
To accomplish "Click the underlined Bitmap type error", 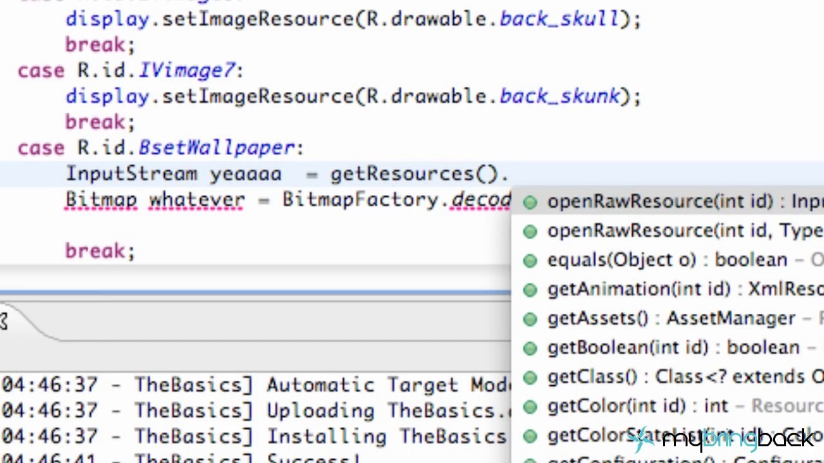I will pyautogui.click(x=101, y=200).
